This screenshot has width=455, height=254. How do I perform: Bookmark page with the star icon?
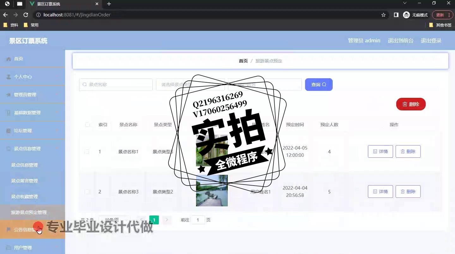(384, 15)
